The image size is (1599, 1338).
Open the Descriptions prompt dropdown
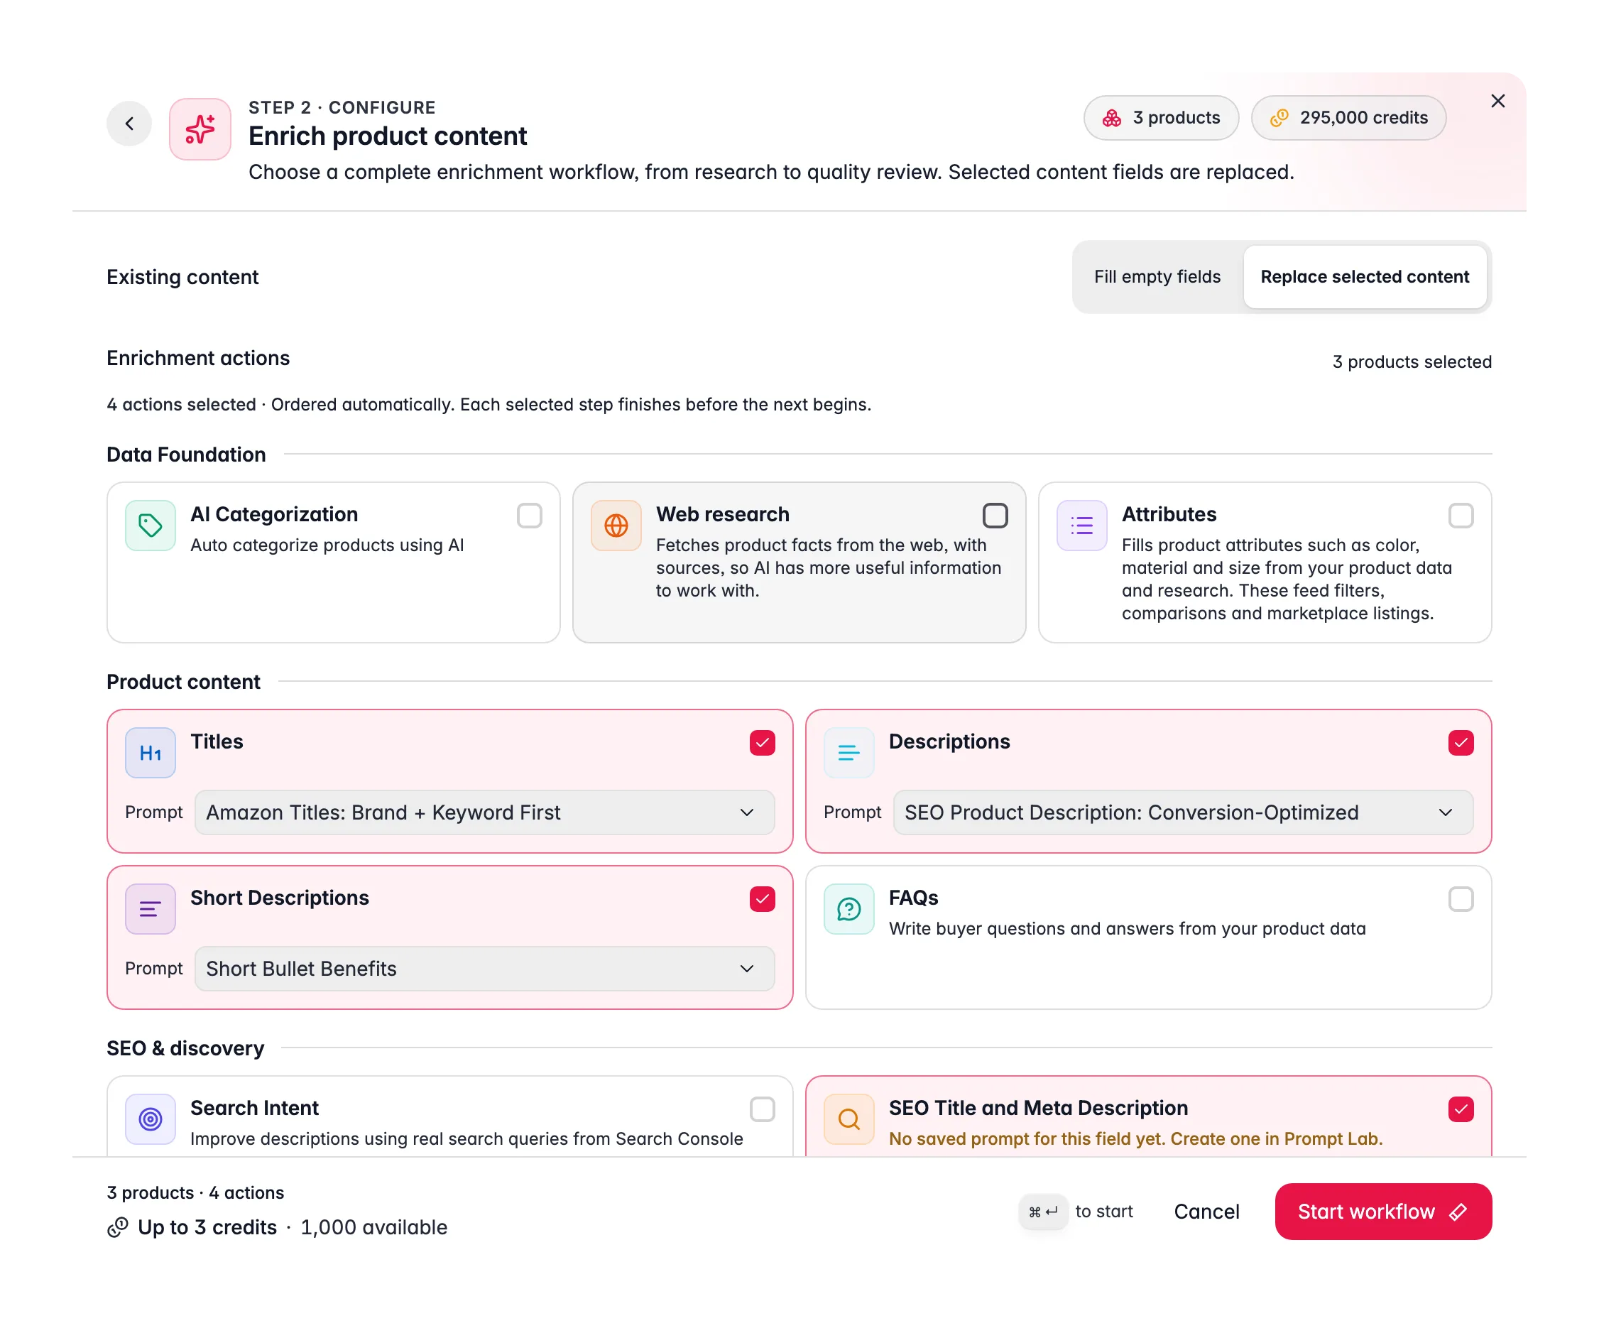1182,812
